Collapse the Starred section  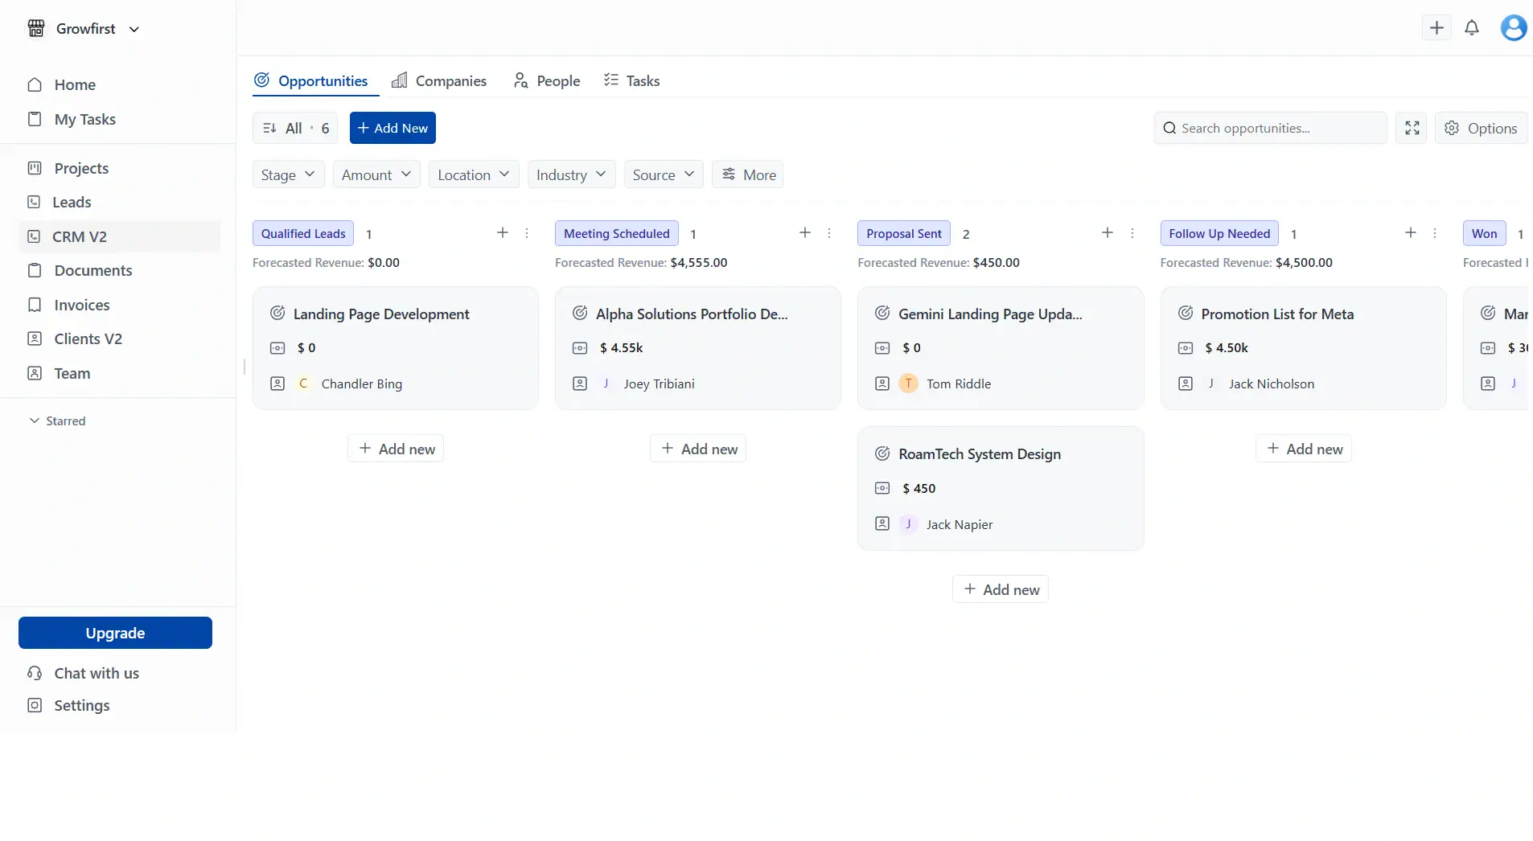coord(33,420)
